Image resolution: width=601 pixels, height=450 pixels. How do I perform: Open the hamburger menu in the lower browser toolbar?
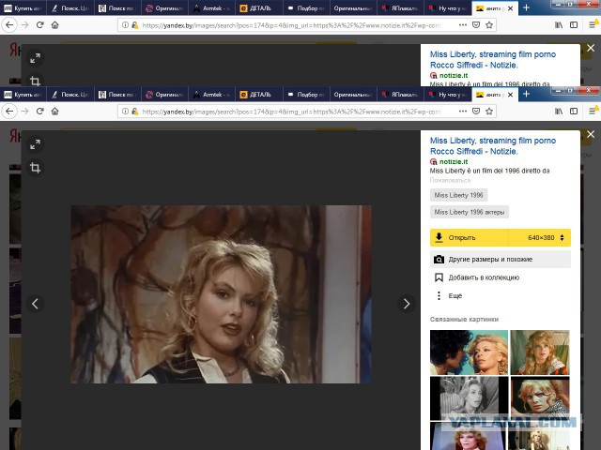(x=593, y=112)
